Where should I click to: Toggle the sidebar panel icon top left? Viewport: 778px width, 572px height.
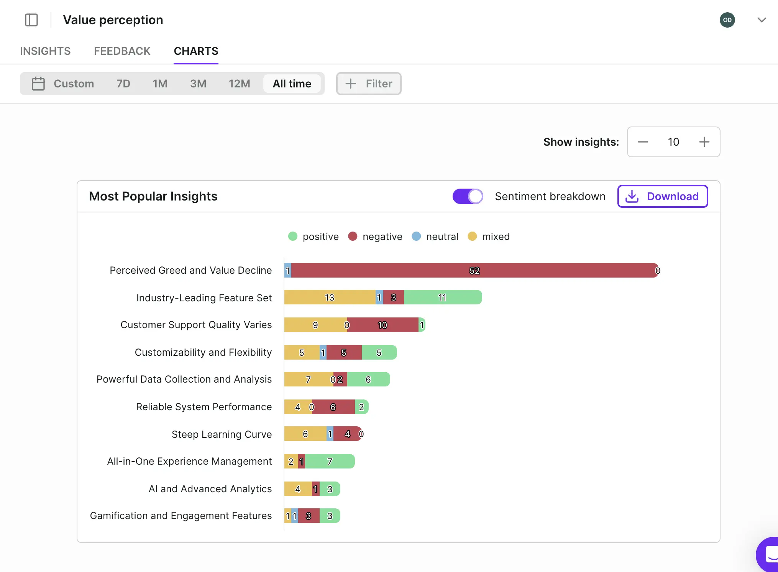31,20
